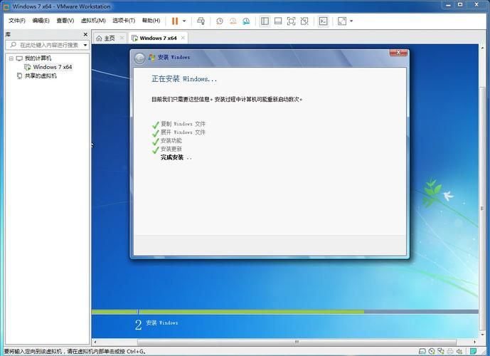Take a snapshot using the clock-plus icon
The image size is (490, 356).
(220, 21)
